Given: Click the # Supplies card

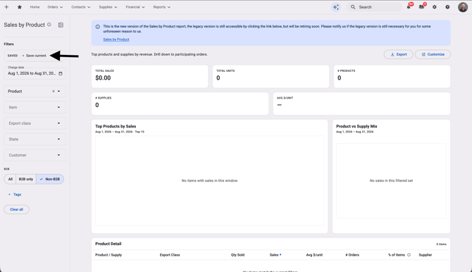Looking at the screenshot, I should pyautogui.click(x=180, y=104).
